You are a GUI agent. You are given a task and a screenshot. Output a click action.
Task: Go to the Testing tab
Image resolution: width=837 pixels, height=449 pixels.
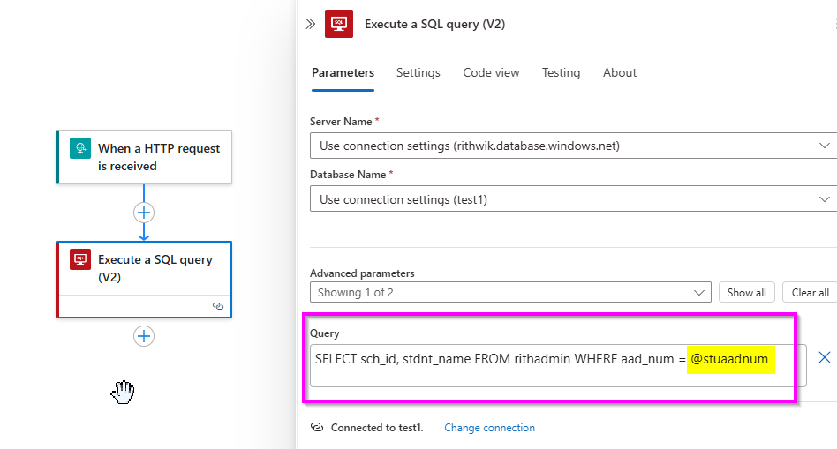click(561, 72)
